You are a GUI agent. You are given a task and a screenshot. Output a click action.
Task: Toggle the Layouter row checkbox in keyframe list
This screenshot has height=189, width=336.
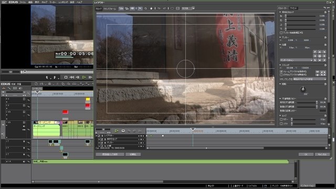[99, 136]
